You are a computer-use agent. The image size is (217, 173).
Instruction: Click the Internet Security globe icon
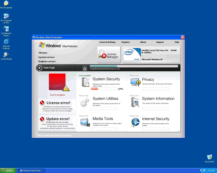pos(135,123)
